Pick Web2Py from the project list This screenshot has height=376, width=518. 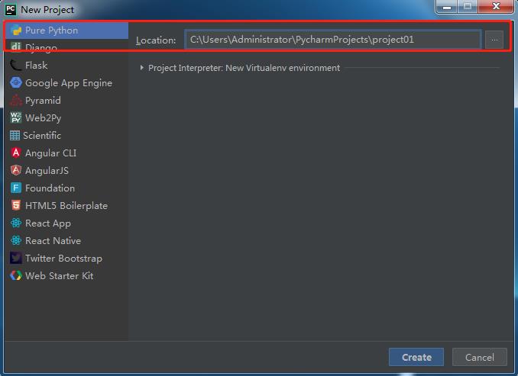(44, 118)
